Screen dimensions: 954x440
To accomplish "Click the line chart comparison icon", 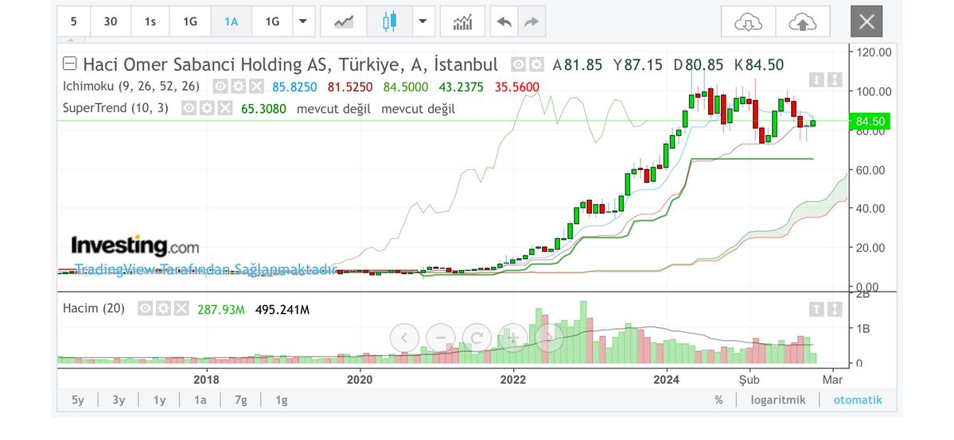I will [x=344, y=22].
